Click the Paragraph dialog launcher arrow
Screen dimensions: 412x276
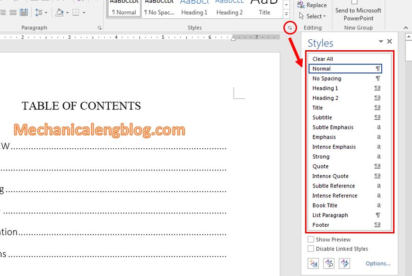point(99,27)
